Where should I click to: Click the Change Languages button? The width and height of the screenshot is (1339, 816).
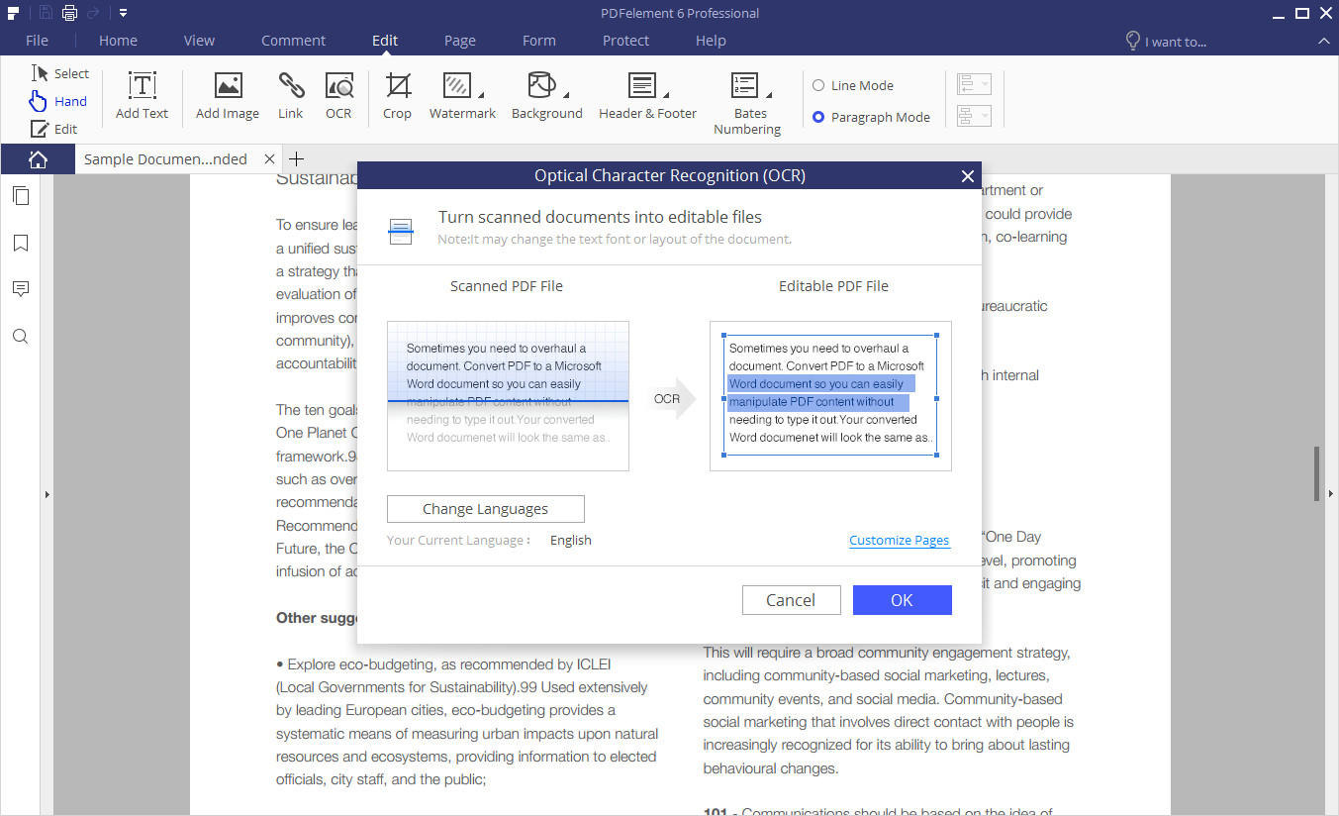pyautogui.click(x=486, y=509)
